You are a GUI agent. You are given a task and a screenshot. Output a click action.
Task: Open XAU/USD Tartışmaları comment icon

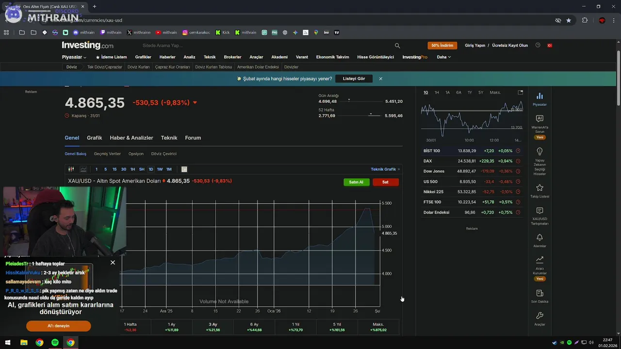click(x=539, y=211)
